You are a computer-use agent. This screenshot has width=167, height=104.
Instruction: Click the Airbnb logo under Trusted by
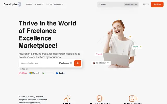click(23, 73)
